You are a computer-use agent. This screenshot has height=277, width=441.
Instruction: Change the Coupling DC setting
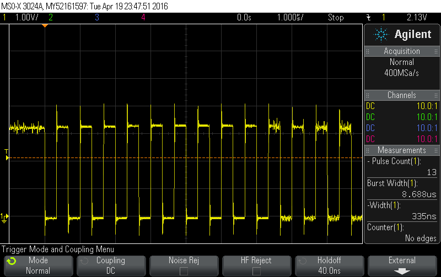click(x=110, y=265)
